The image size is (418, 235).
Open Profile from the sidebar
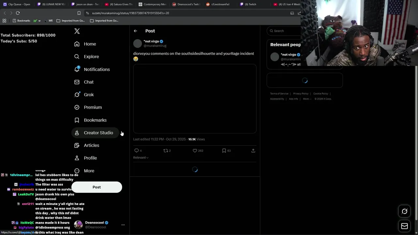tap(85, 158)
